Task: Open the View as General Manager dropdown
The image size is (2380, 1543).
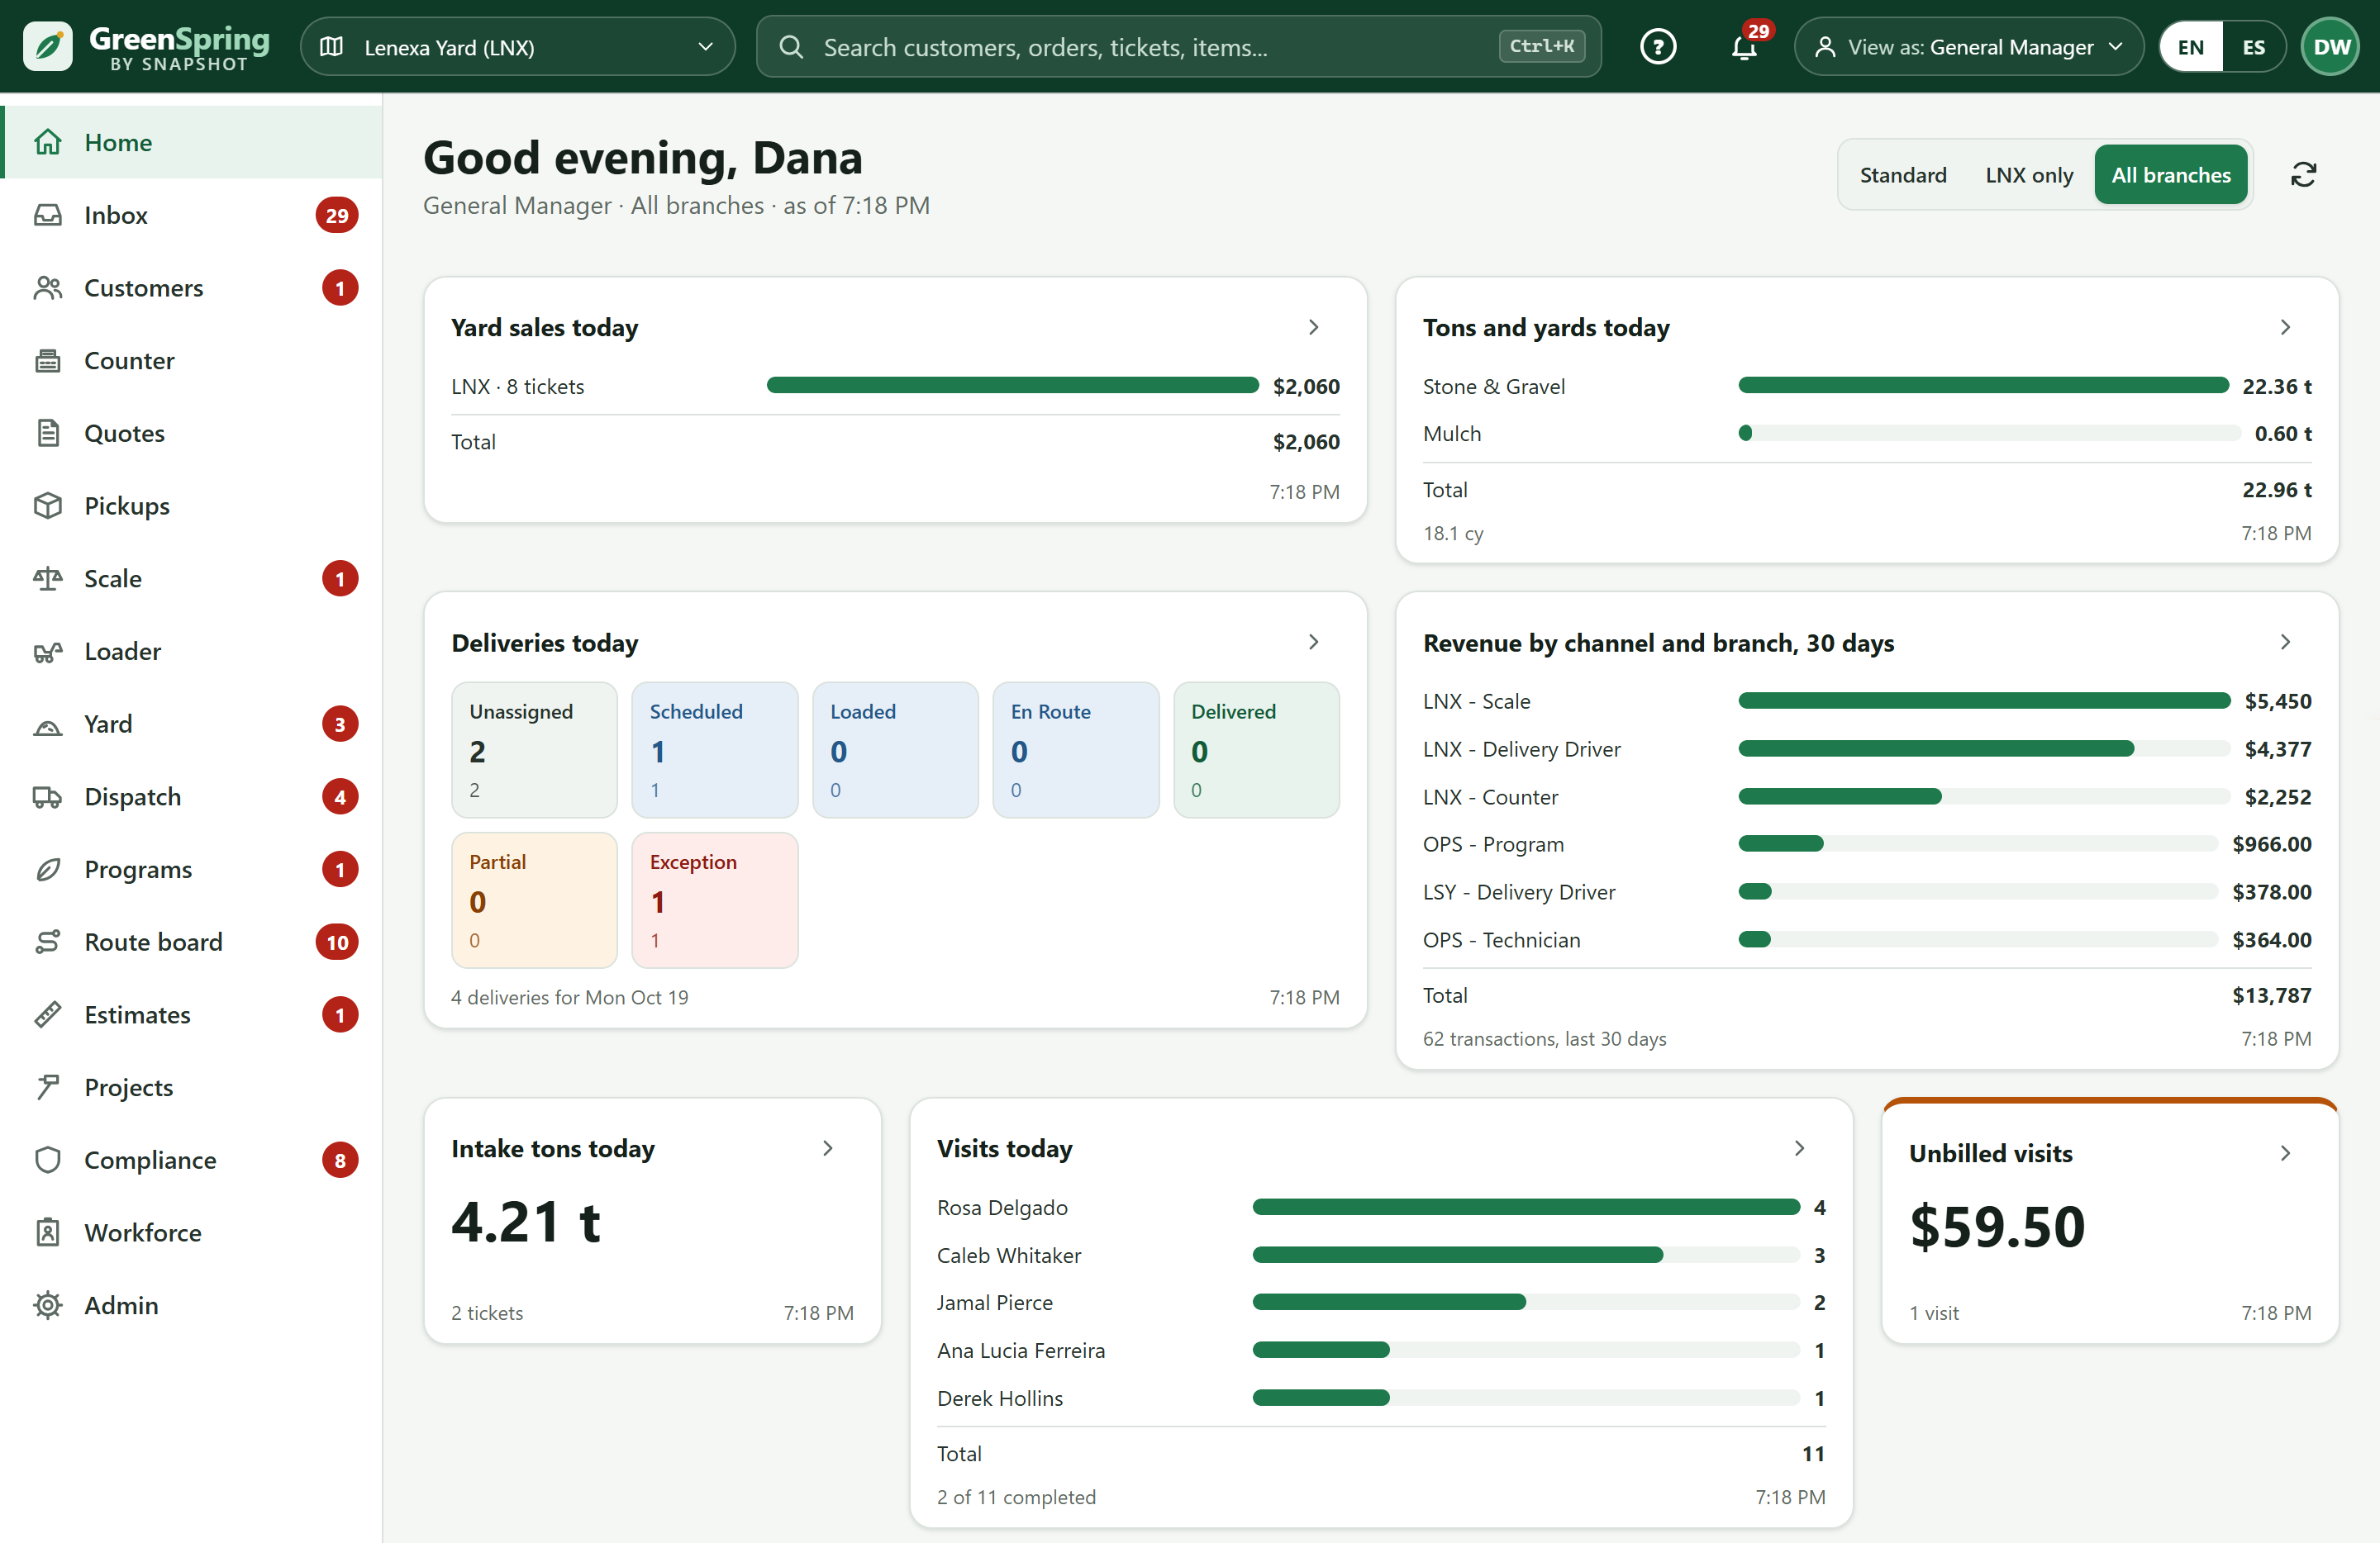Action: (x=1968, y=47)
